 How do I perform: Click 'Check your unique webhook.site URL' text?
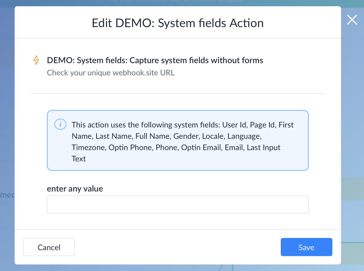coord(111,73)
